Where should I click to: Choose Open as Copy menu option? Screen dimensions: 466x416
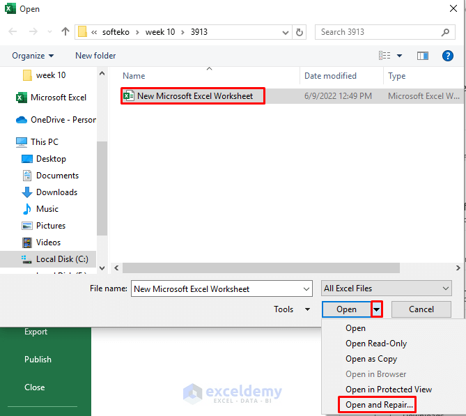371,359
